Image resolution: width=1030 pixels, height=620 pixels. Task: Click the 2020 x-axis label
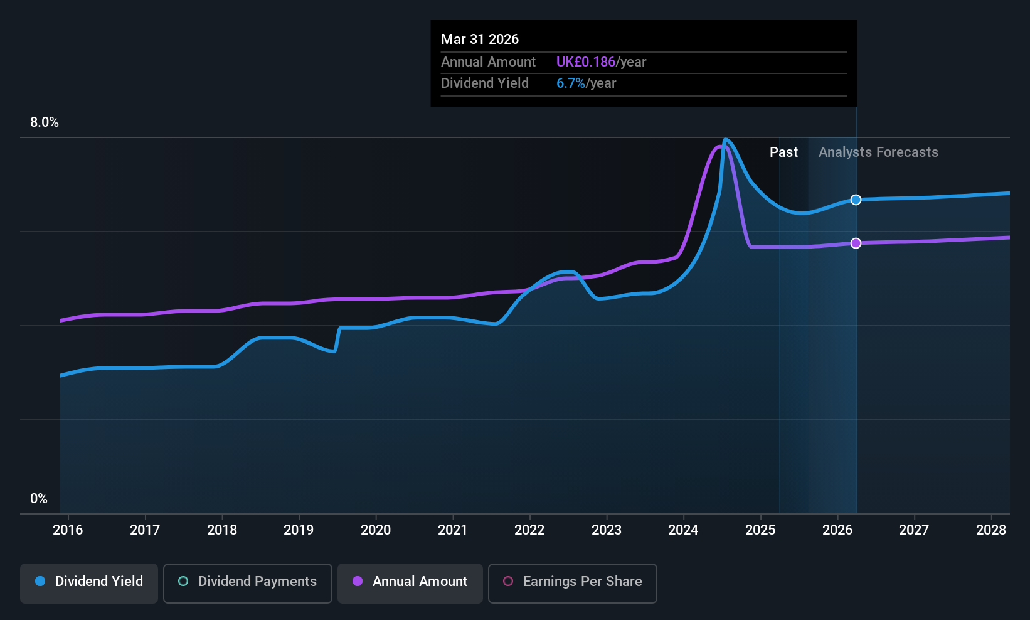click(376, 530)
